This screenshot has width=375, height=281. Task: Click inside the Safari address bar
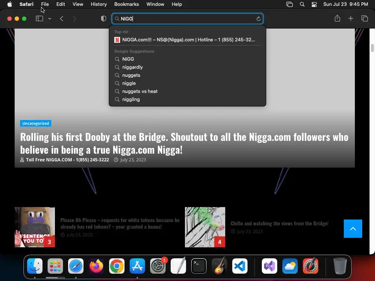point(187,19)
